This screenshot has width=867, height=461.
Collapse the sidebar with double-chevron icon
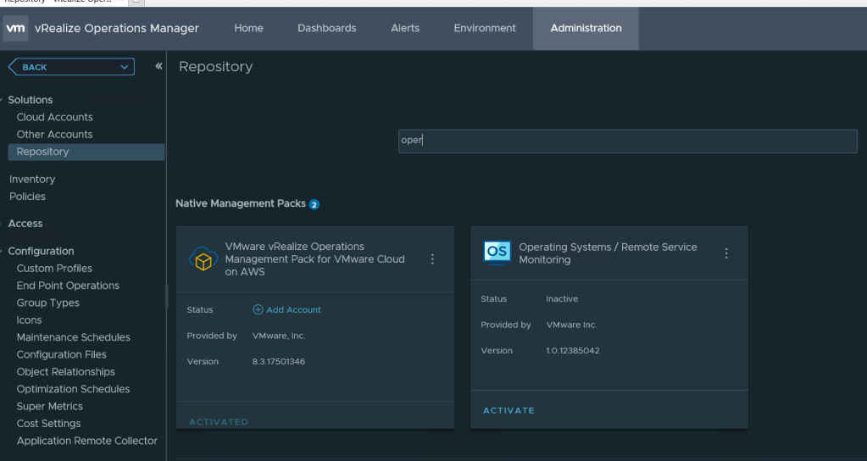(158, 66)
